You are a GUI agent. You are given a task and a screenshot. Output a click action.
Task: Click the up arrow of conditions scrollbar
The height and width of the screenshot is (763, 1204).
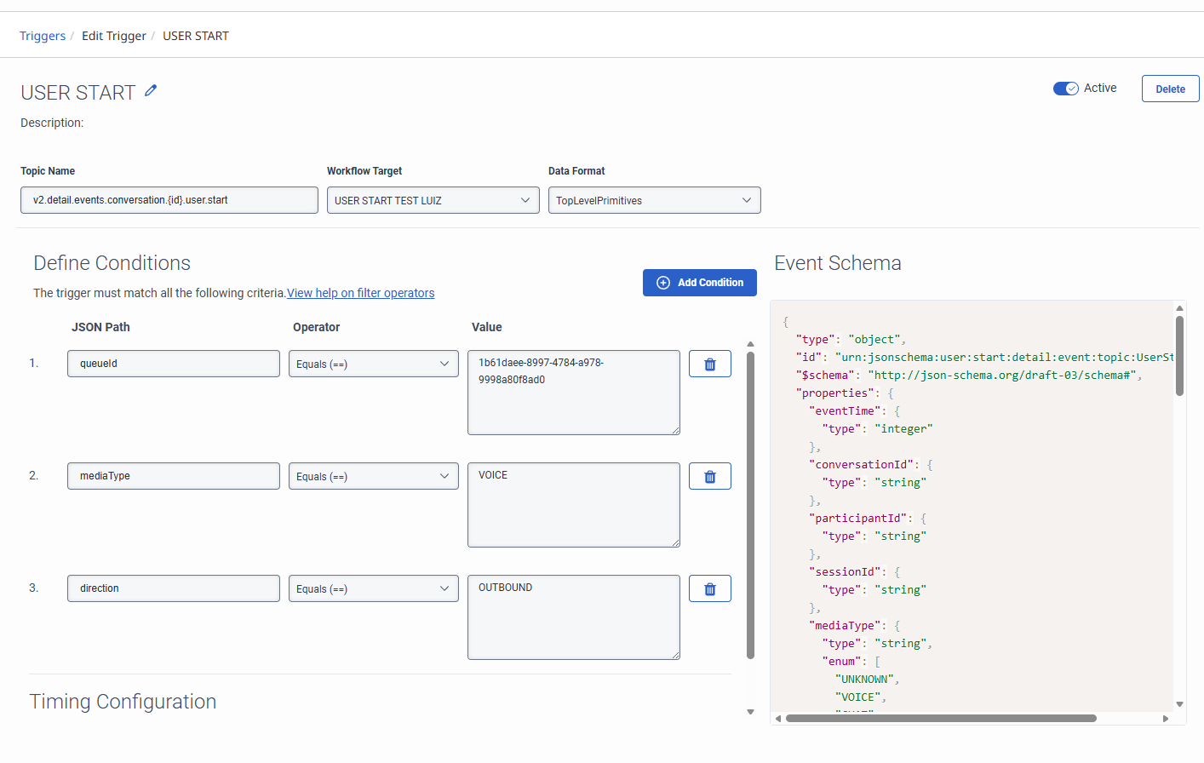pyautogui.click(x=750, y=344)
